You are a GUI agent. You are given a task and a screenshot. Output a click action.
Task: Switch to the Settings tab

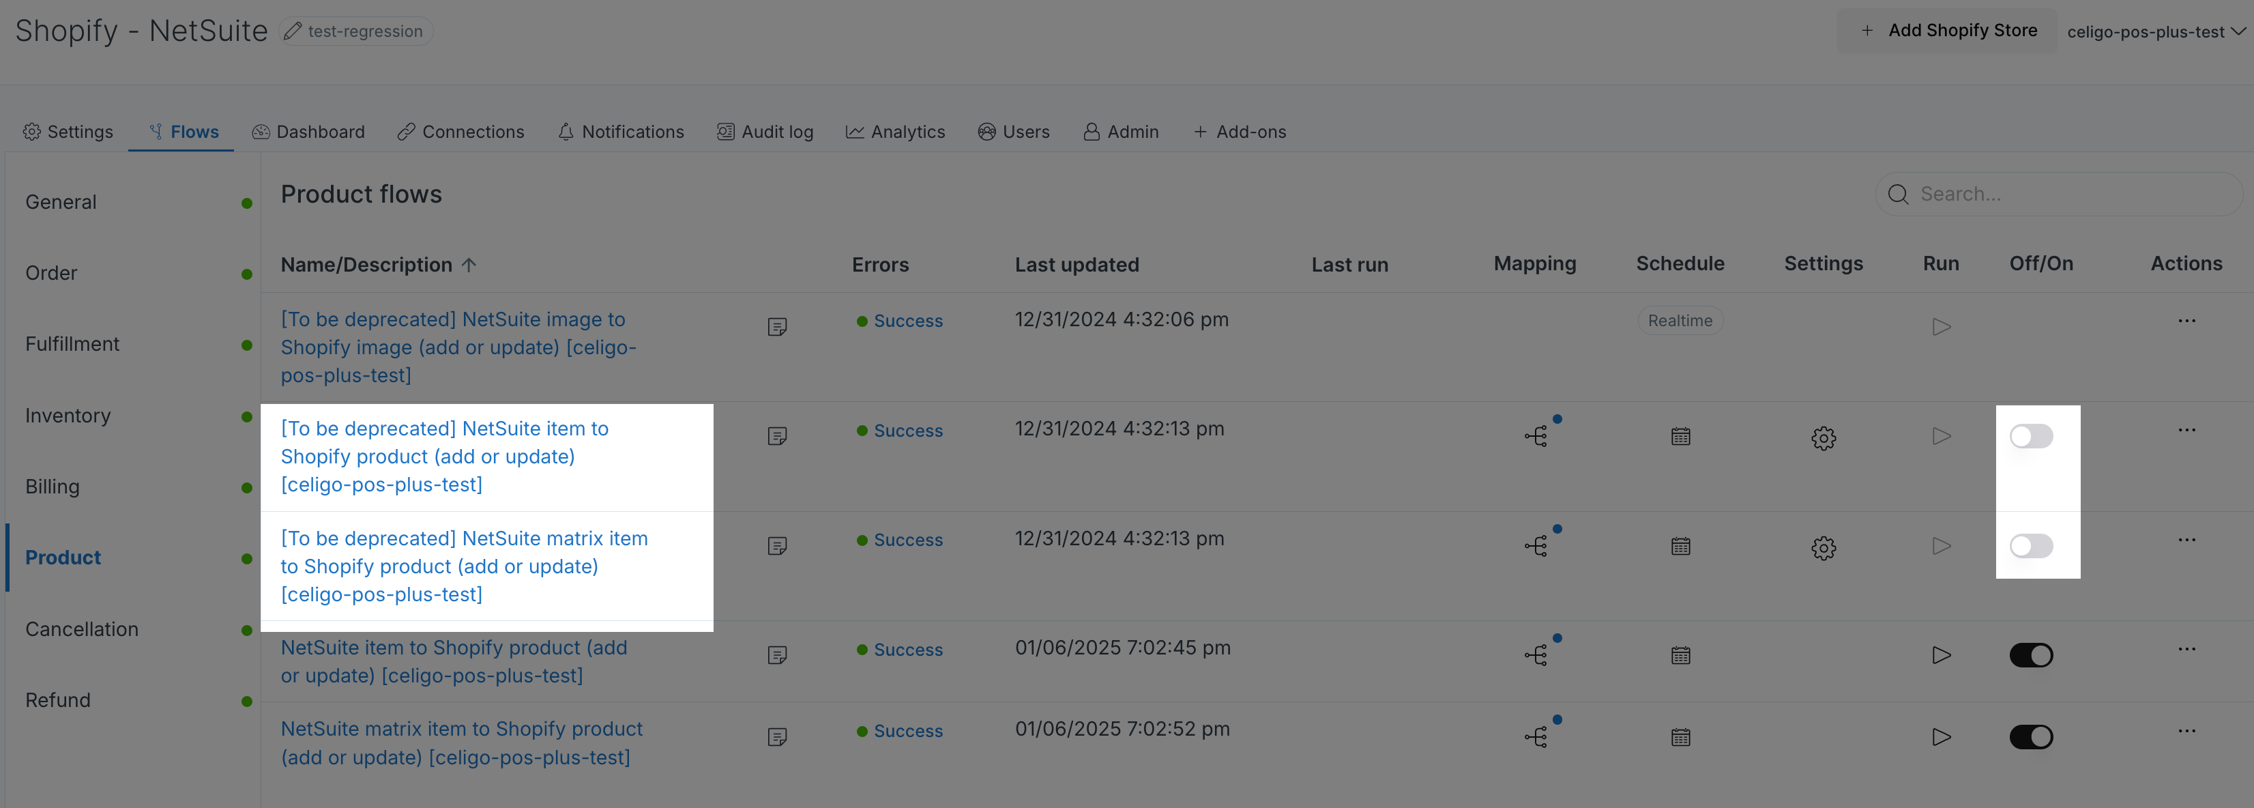tap(68, 131)
